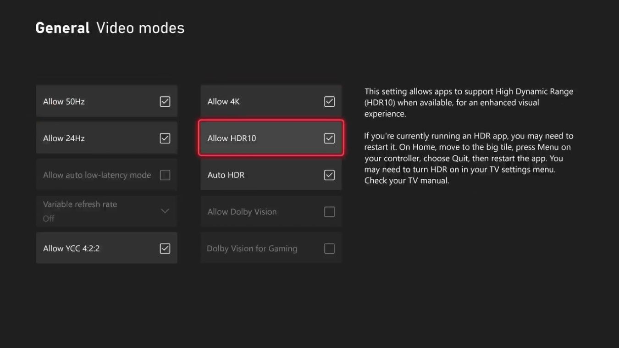Click the General heading breadcrumb
This screenshot has width=619, height=348.
pos(62,28)
